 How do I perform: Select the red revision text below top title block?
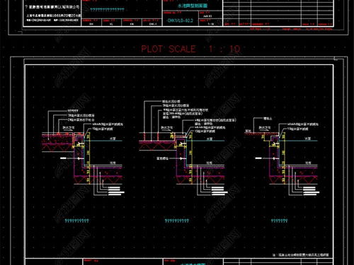291,29
